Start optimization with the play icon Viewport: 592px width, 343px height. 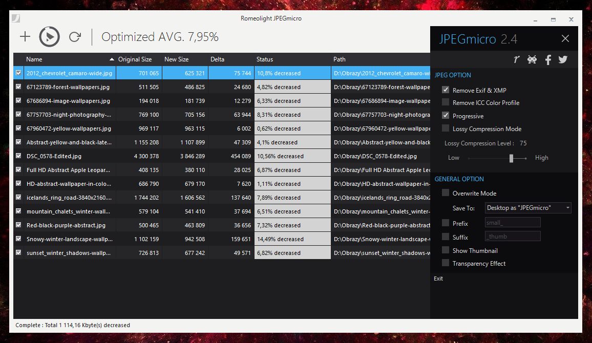50,36
